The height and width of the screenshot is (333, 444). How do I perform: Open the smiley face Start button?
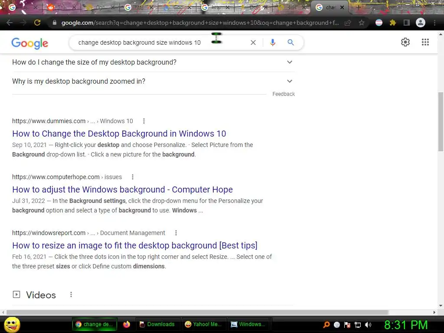(x=12, y=324)
